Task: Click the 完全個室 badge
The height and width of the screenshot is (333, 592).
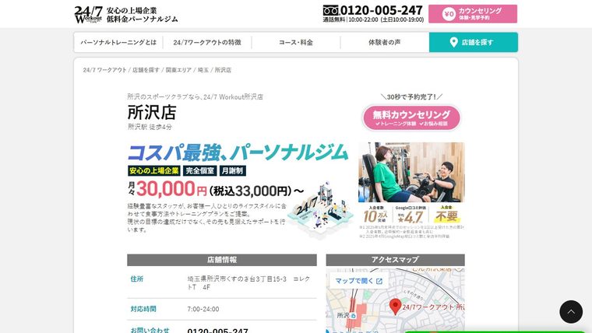Action: (200, 171)
